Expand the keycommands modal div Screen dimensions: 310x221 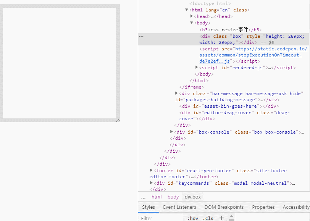point(151,183)
